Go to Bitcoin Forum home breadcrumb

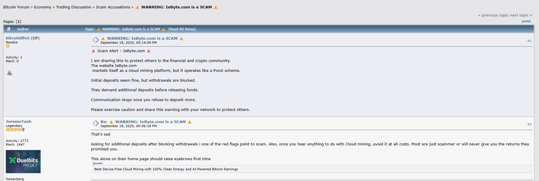pos(16,7)
